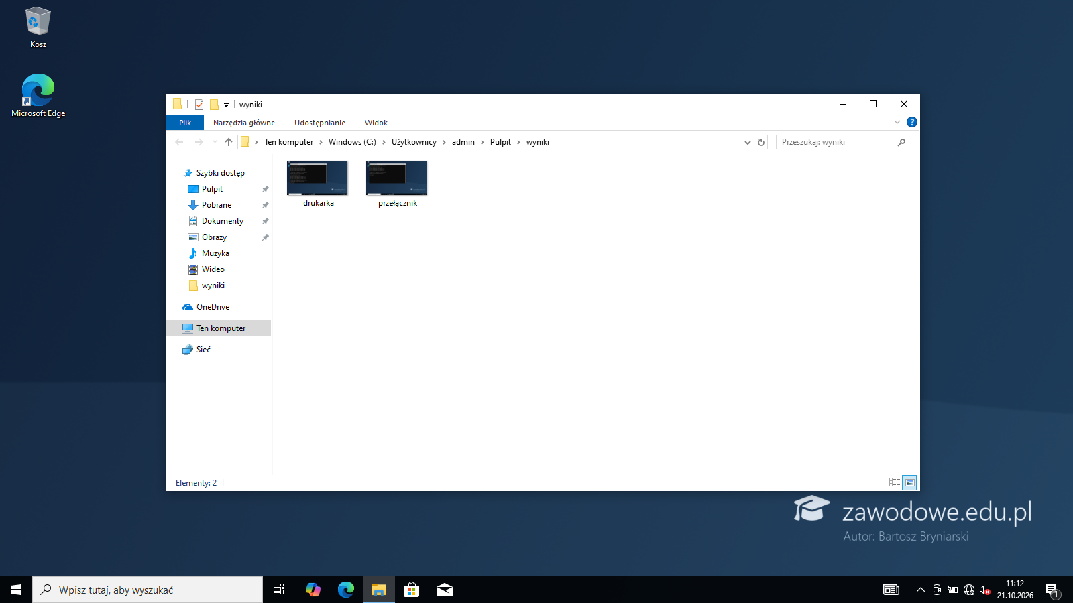This screenshot has height=603, width=1073.
Task: Select the Microsoft Edge desktop shortcut
Action: [x=38, y=96]
